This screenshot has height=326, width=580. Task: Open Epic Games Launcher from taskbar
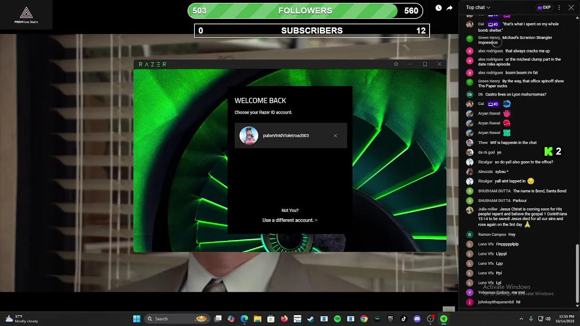[390, 319]
